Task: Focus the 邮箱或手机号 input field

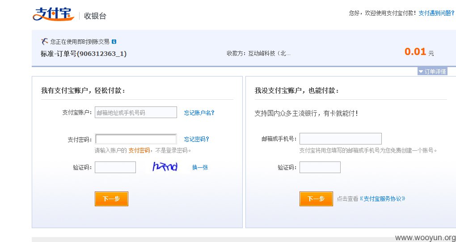Action: click(x=341, y=139)
